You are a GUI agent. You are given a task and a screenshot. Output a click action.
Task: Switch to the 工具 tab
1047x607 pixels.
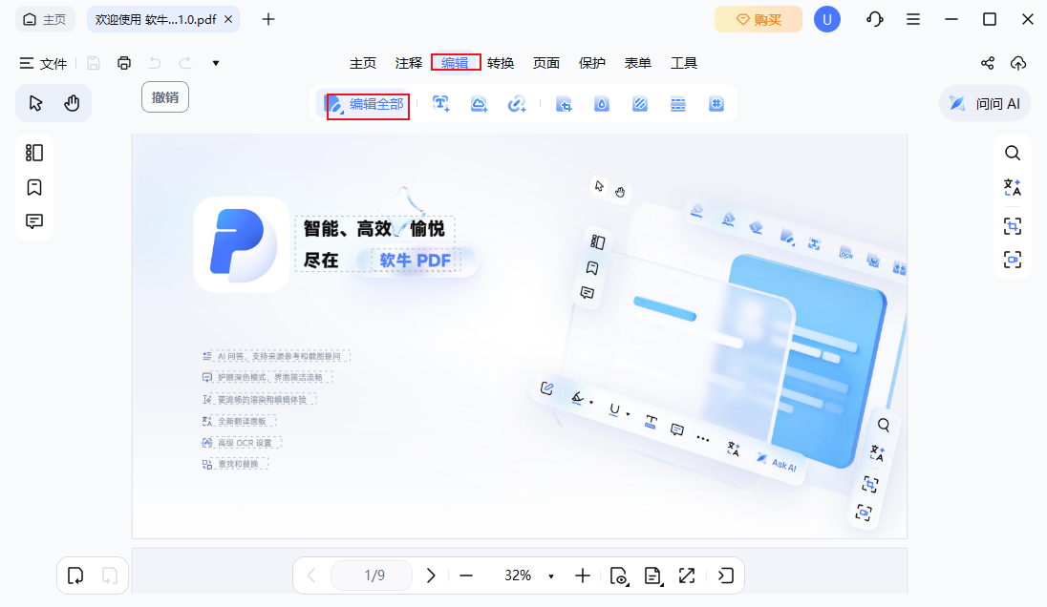(x=684, y=63)
